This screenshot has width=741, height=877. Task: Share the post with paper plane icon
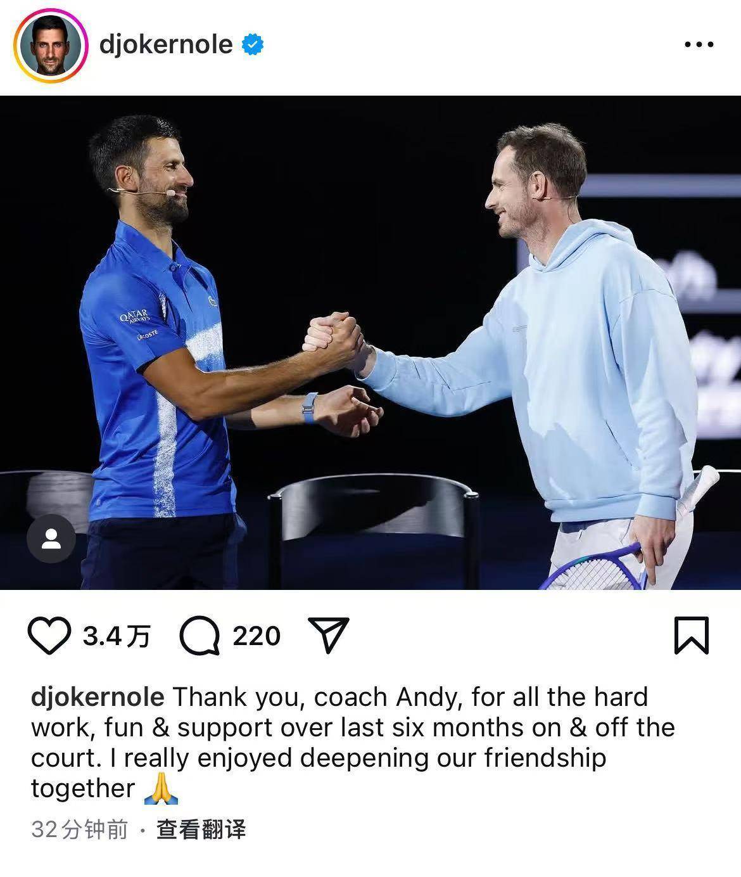click(328, 635)
